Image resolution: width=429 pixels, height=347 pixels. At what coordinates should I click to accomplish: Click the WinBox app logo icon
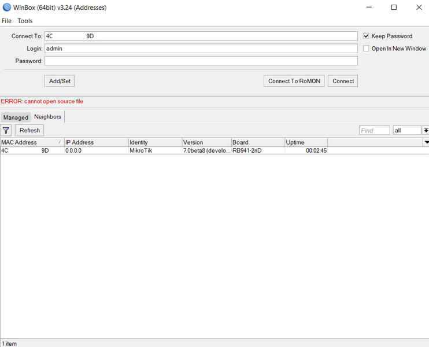[x=6, y=7]
